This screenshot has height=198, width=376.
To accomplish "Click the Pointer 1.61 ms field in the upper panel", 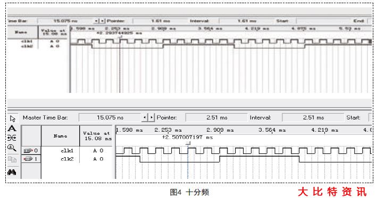I will [x=161, y=21].
